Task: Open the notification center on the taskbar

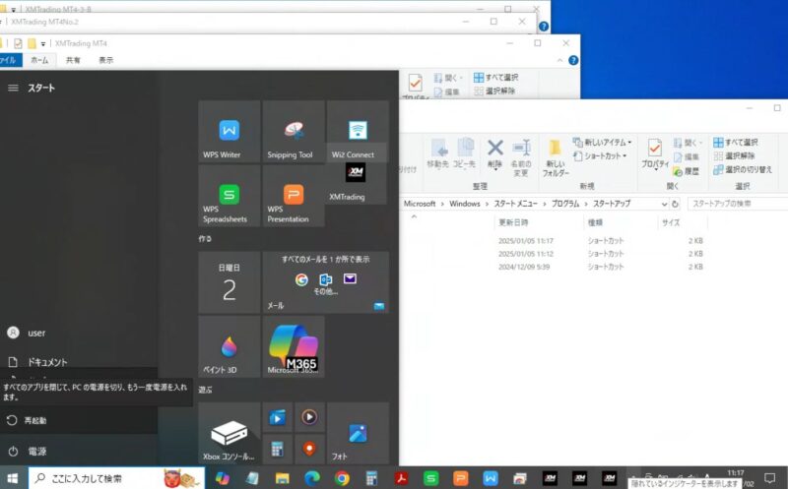Action: click(769, 478)
